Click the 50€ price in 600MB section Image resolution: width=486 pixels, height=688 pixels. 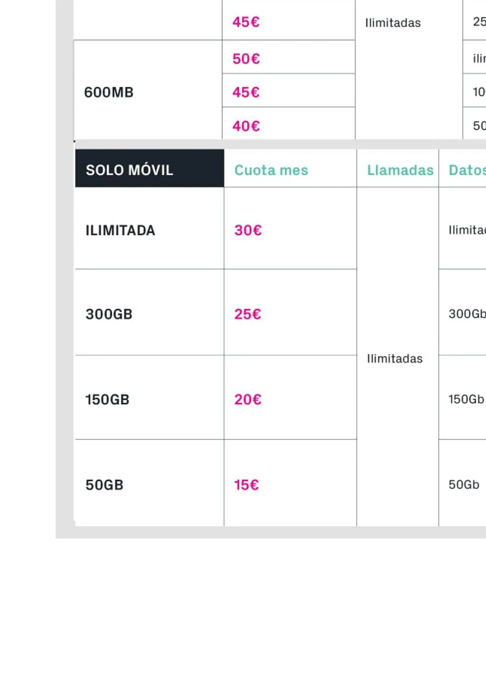(246, 59)
